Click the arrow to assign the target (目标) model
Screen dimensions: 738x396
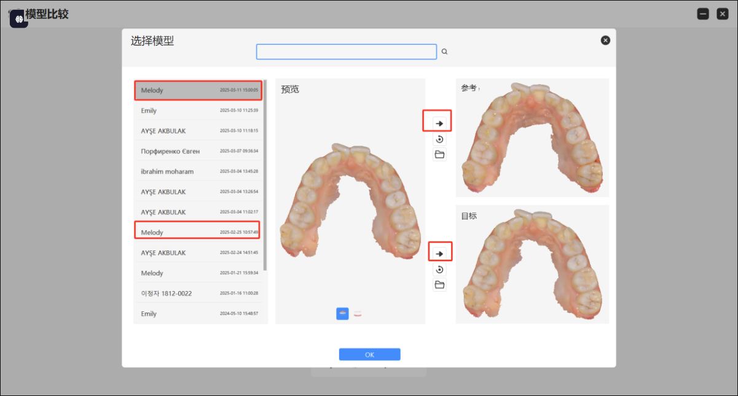[439, 254]
